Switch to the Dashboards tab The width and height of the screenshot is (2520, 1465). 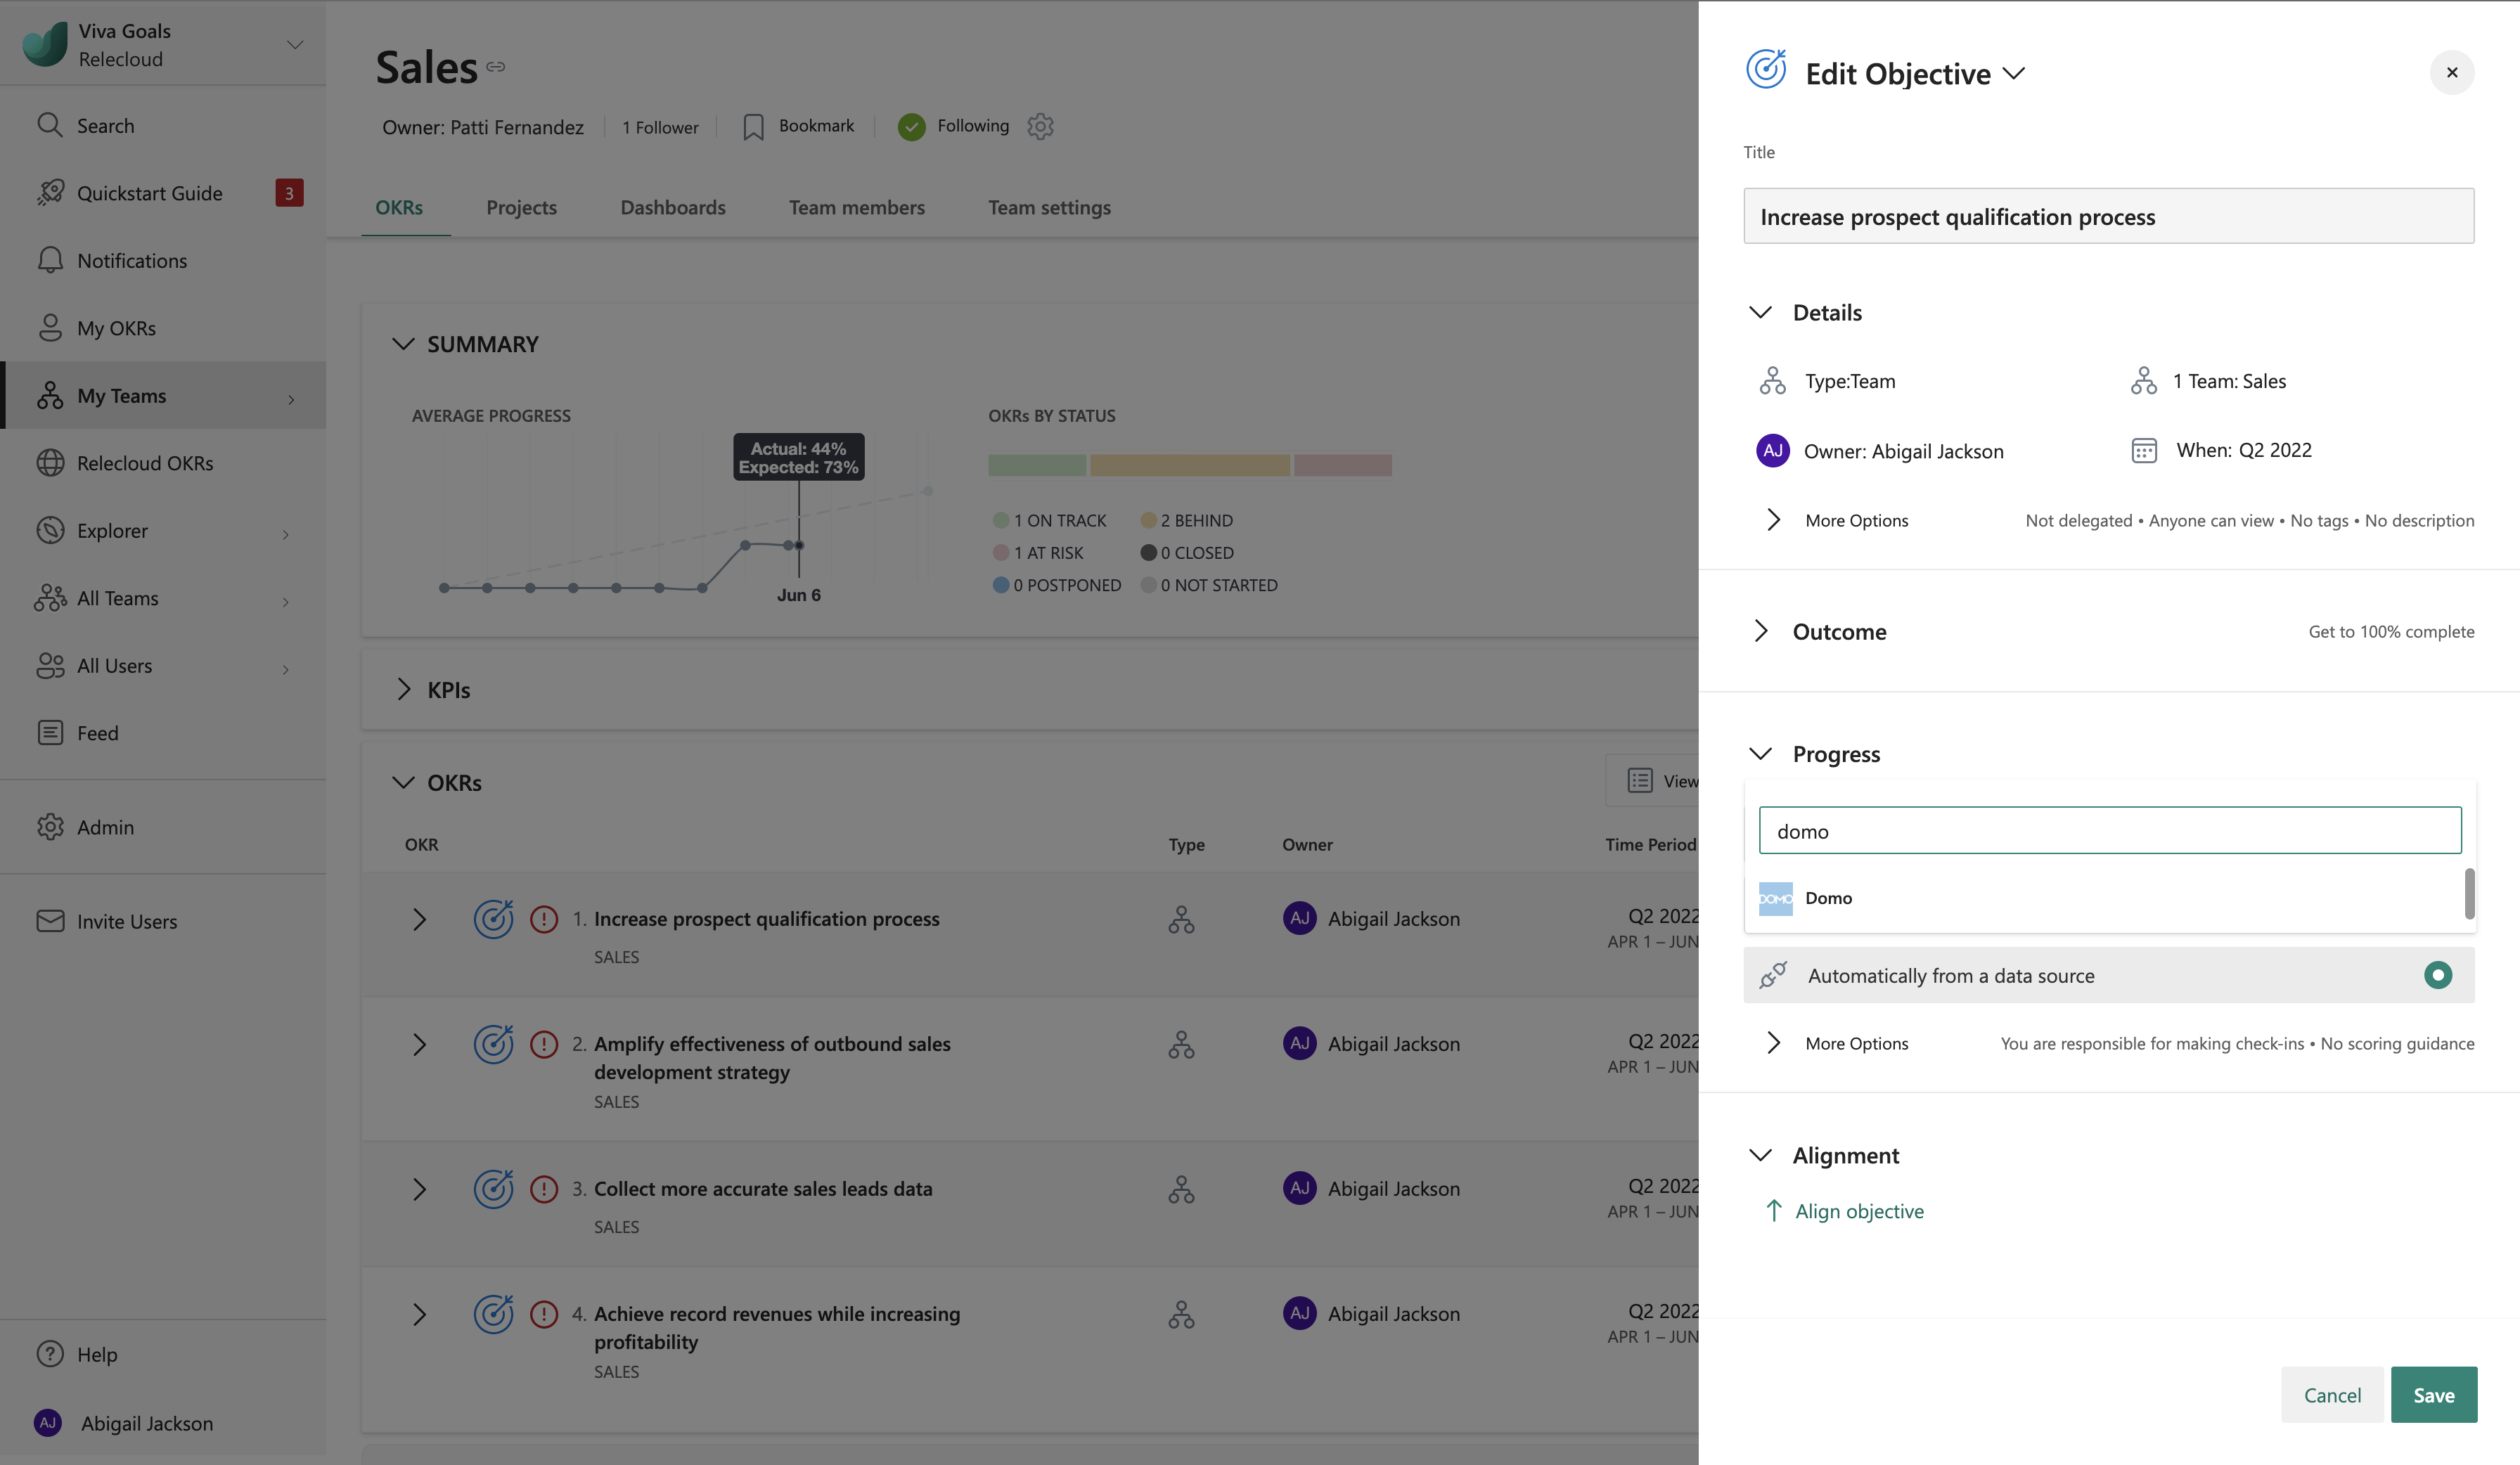click(672, 207)
